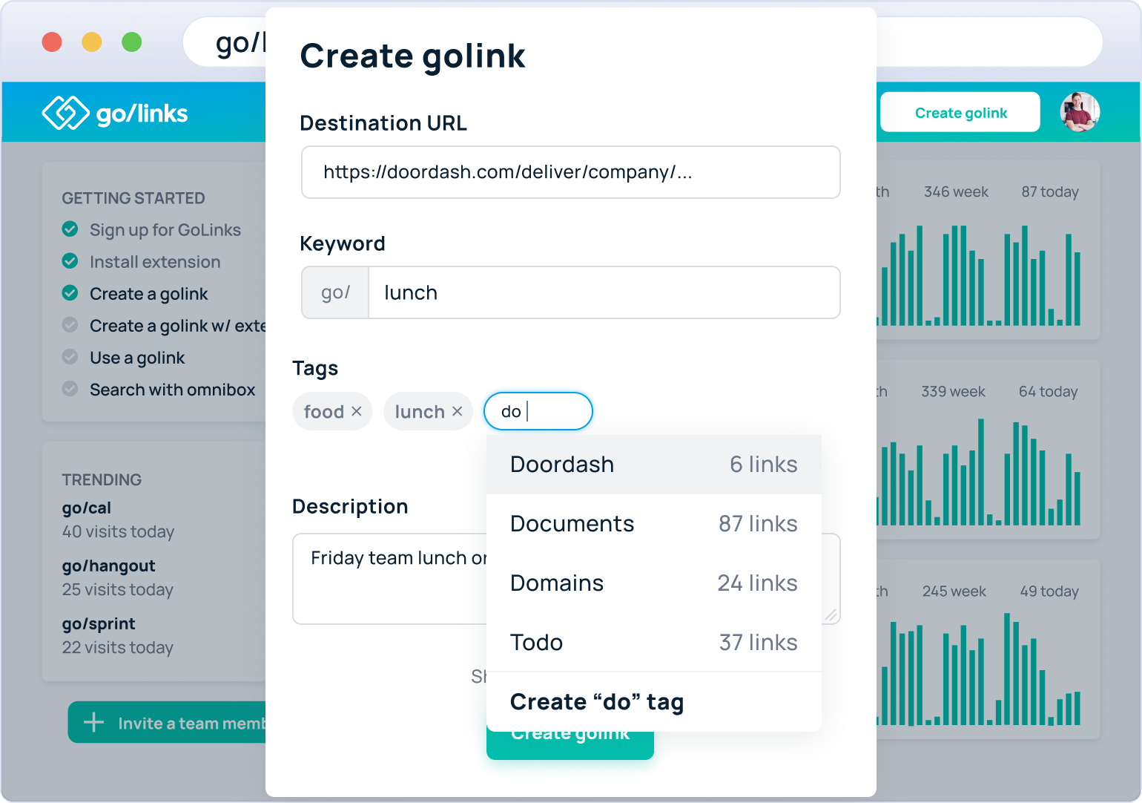The height and width of the screenshot is (803, 1142).
Task: Click the red window close dot
Action: pos(52,42)
